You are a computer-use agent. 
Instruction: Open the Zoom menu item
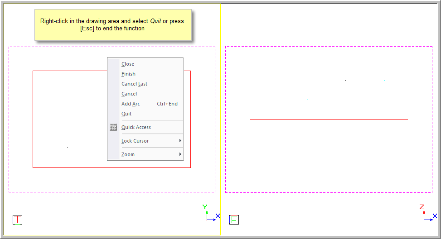(128, 155)
